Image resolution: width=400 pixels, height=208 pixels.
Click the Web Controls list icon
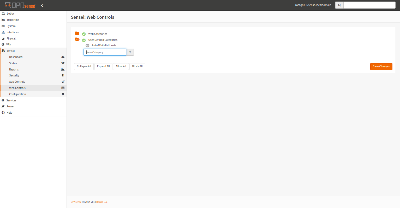(63, 88)
